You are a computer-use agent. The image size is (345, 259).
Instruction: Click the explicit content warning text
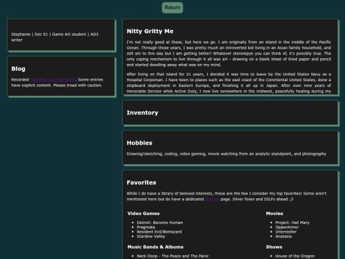pos(57,82)
